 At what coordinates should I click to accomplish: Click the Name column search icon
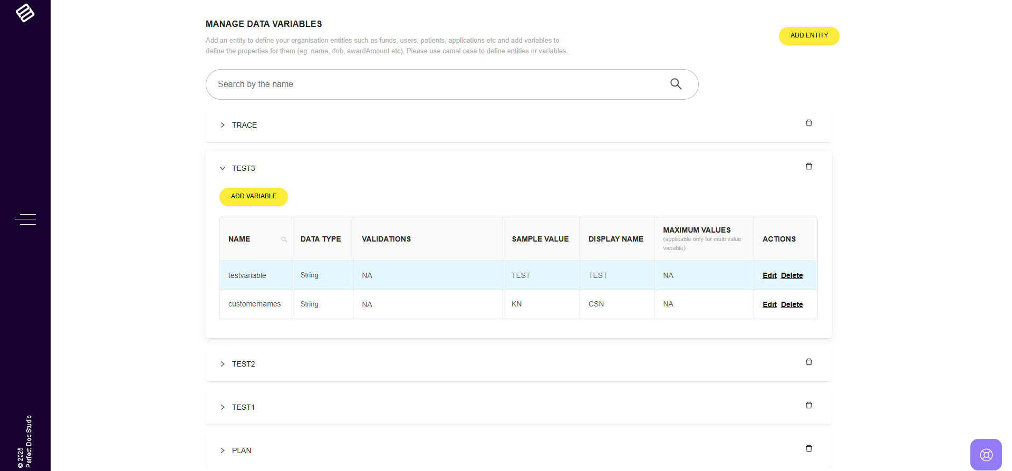[284, 239]
